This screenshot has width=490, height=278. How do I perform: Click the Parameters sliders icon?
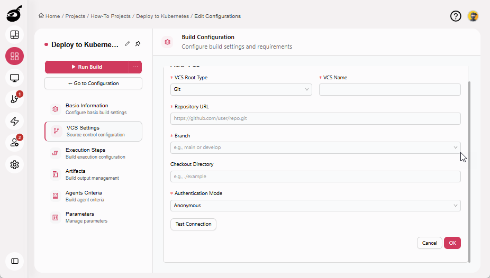tap(56, 217)
